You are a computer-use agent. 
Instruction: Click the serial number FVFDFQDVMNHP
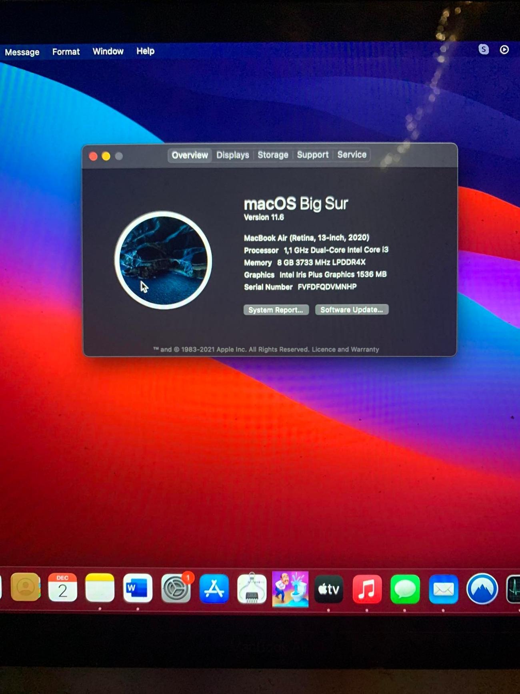(327, 287)
